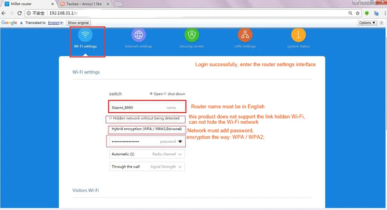The image size is (387, 210).
Task: Select the shut down radio button
Action: pyautogui.click(x=165, y=94)
